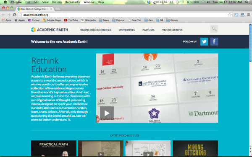Viewport: 252px width, 157px height.
Task: Open the Window menu
Action: 89,2
